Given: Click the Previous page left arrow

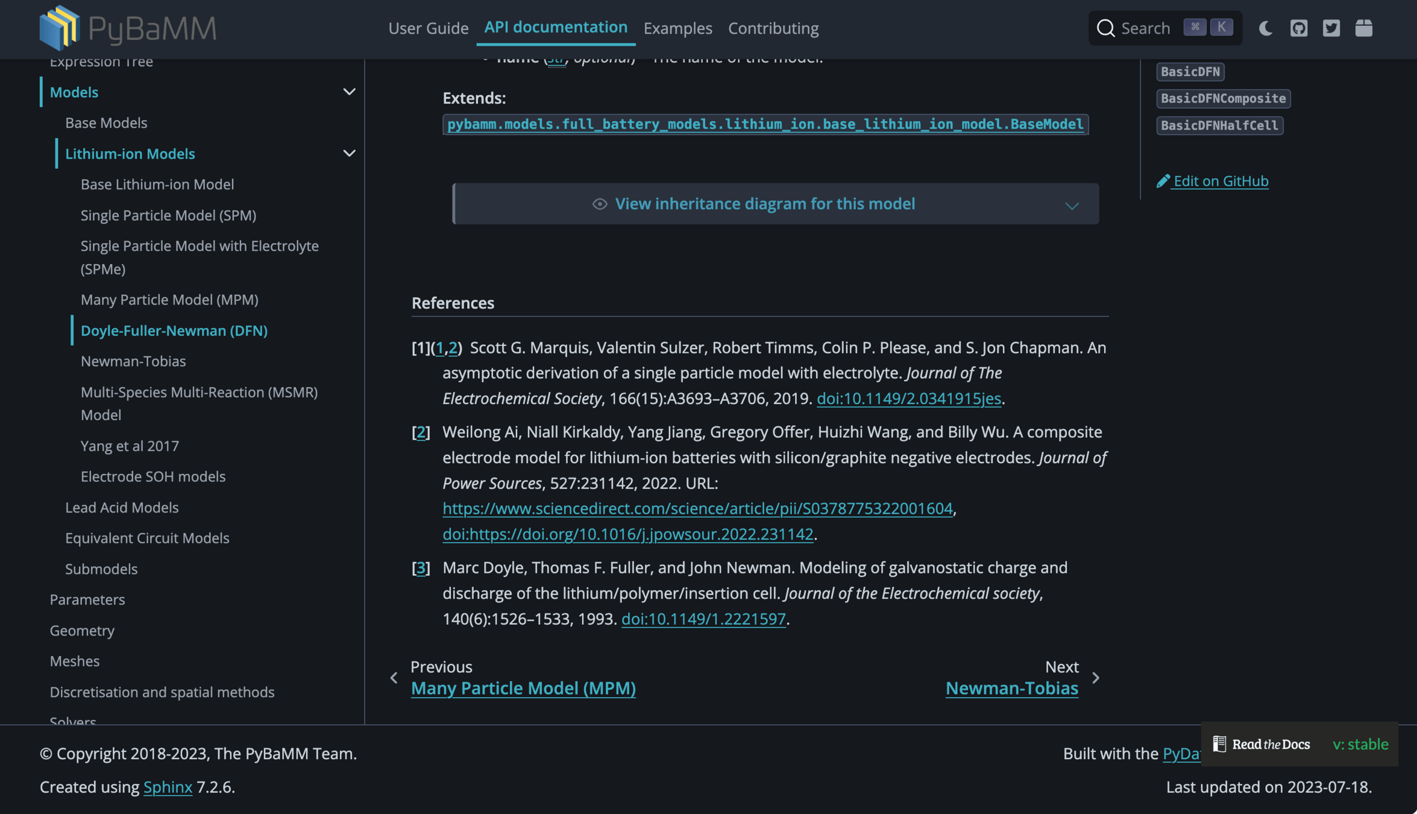Looking at the screenshot, I should [394, 678].
